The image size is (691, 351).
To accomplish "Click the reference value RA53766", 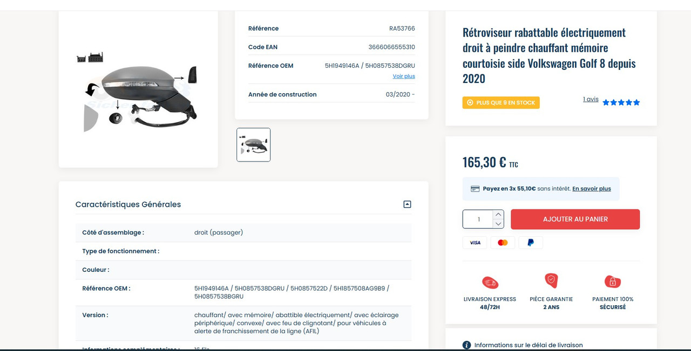I will pos(402,29).
